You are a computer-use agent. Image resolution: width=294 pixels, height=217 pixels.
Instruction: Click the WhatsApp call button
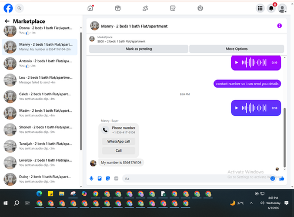[119, 141]
